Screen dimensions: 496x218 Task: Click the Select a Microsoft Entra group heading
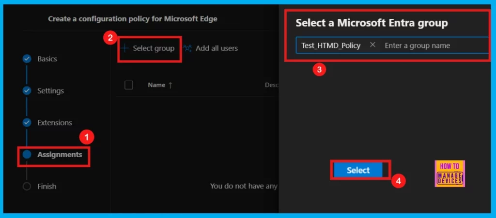click(372, 23)
